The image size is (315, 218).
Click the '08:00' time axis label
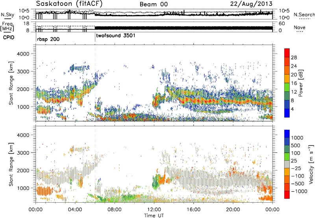[x=115, y=209]
